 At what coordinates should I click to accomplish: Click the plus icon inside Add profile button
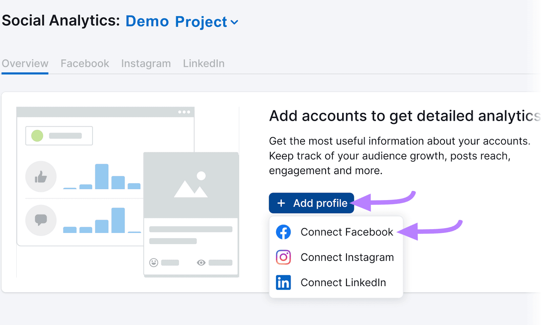(x=281, y=203)
